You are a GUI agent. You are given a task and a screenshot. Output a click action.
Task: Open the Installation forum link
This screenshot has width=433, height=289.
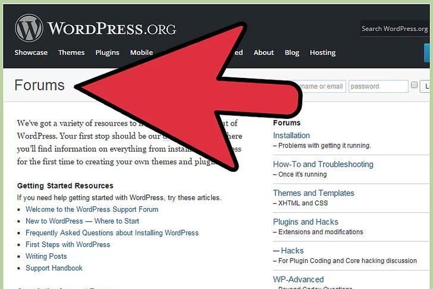[291, 136]
